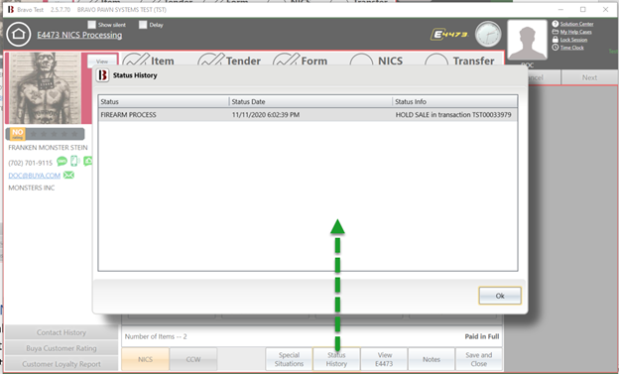Viewport: 619px width, 374px height.
Task: Click the Save and Close button
Action: [478, 359]
